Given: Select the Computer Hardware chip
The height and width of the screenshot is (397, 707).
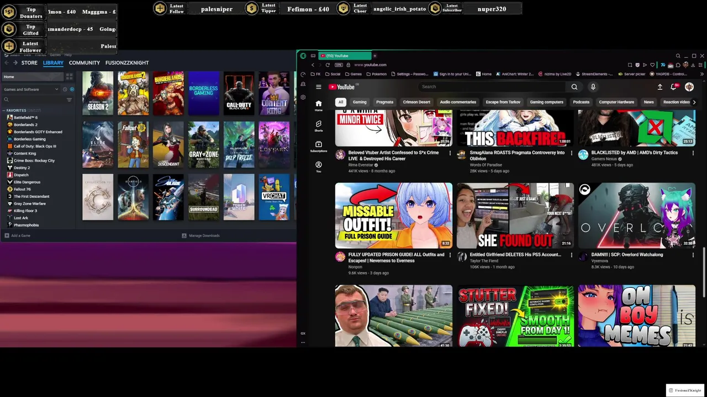Looking at the screenshot, I should pyautogui.click(x=616, y=102).
